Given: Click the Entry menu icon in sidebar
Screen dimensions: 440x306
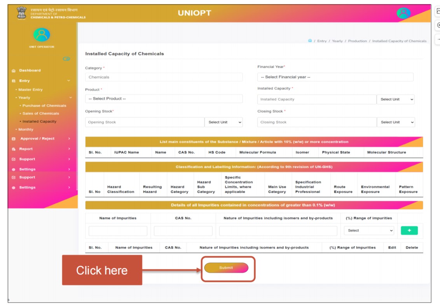Looking at the screenshot, I should [x=14, y=81].
